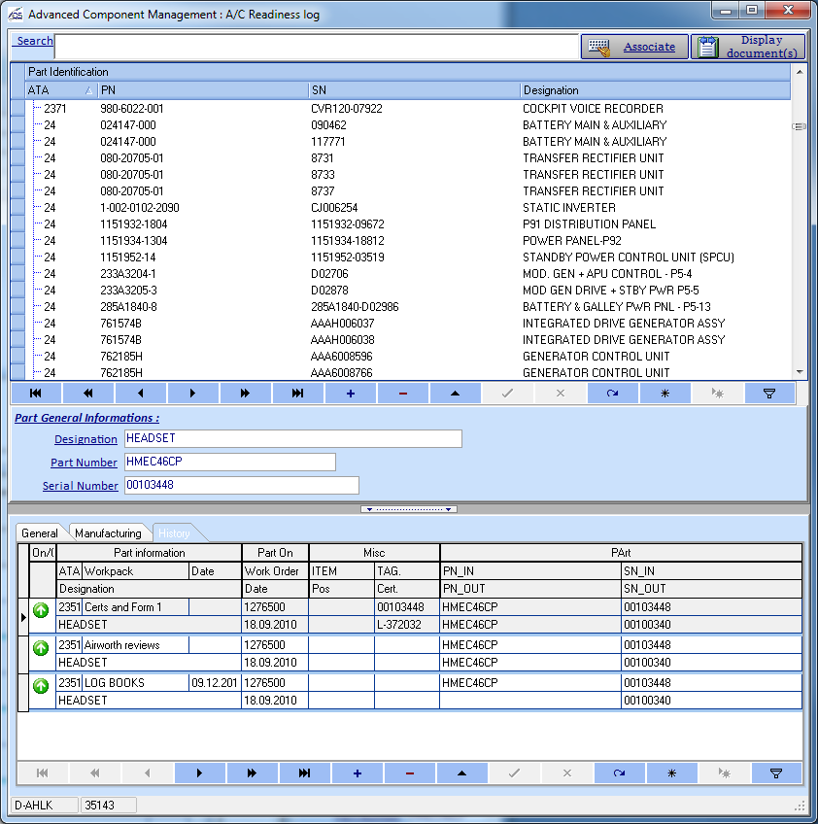Image resolution: width=818 pixels, height=824 pixels.
Task: Switch to the Manufacturing tab
Action: click(108, 532)
